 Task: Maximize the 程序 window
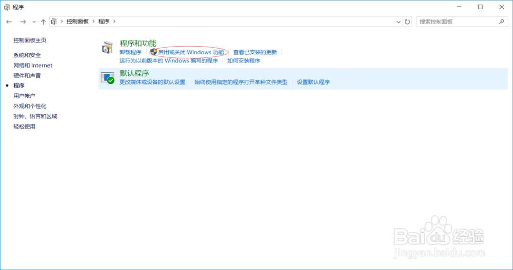(x=480, y=7)
